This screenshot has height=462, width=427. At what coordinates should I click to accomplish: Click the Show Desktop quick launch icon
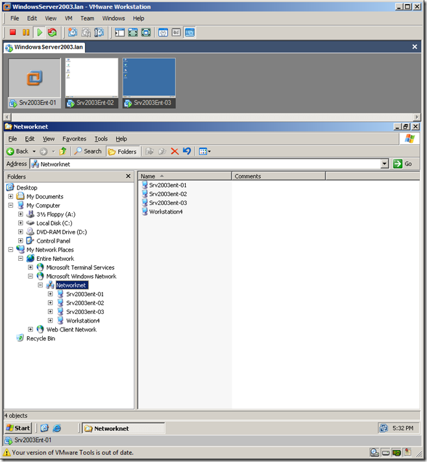(x=45, y=428)
